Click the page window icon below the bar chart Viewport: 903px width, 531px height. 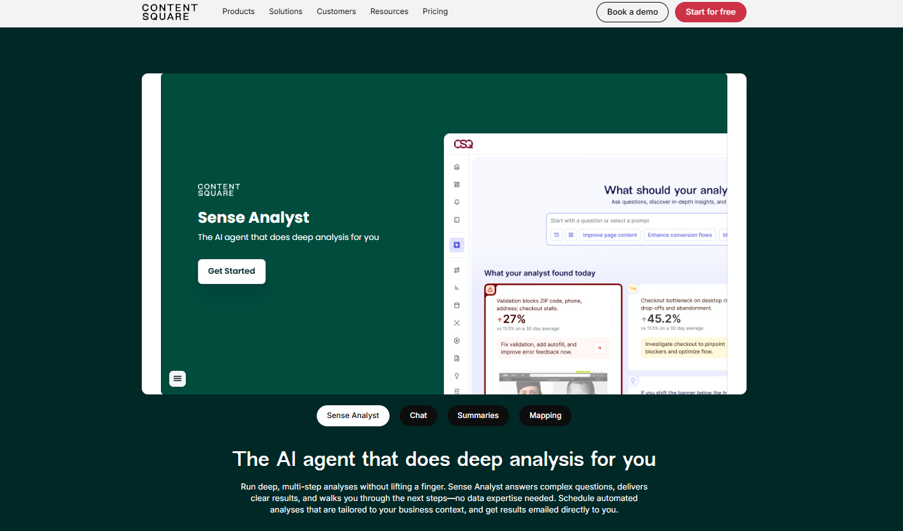coord(457,306)
